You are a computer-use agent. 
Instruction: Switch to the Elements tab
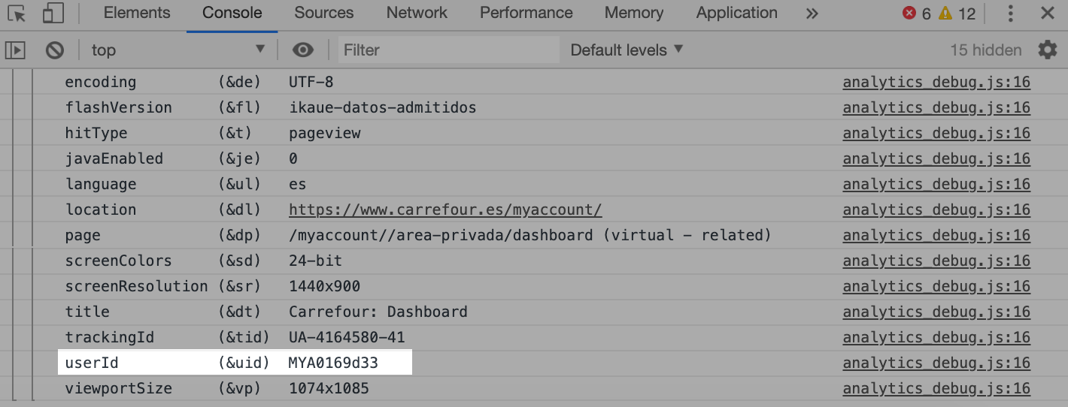click(137, 14)
